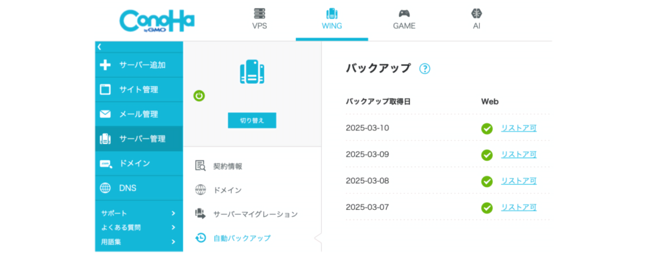Click the ConoHa by GMO logo

[157, 21]
